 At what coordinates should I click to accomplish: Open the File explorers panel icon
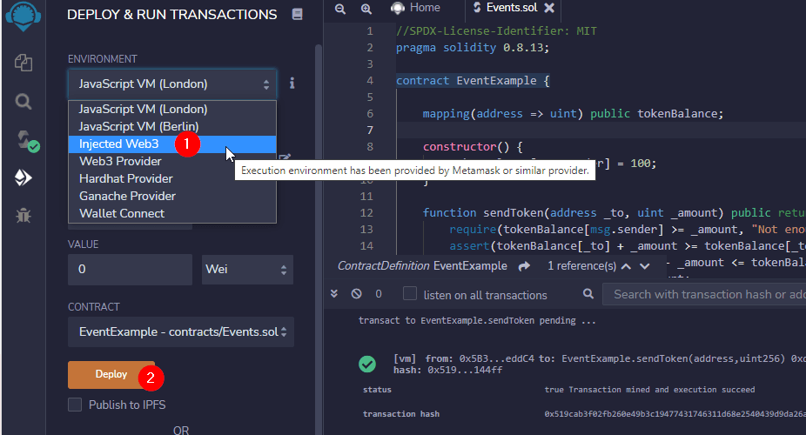pos(24,63)
